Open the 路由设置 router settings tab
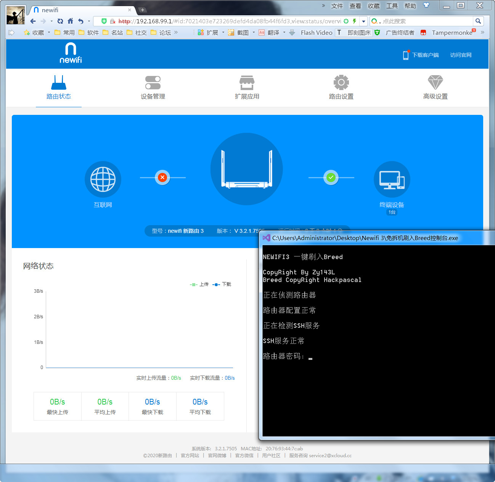495x482 pixels. (x=341, y=87)
